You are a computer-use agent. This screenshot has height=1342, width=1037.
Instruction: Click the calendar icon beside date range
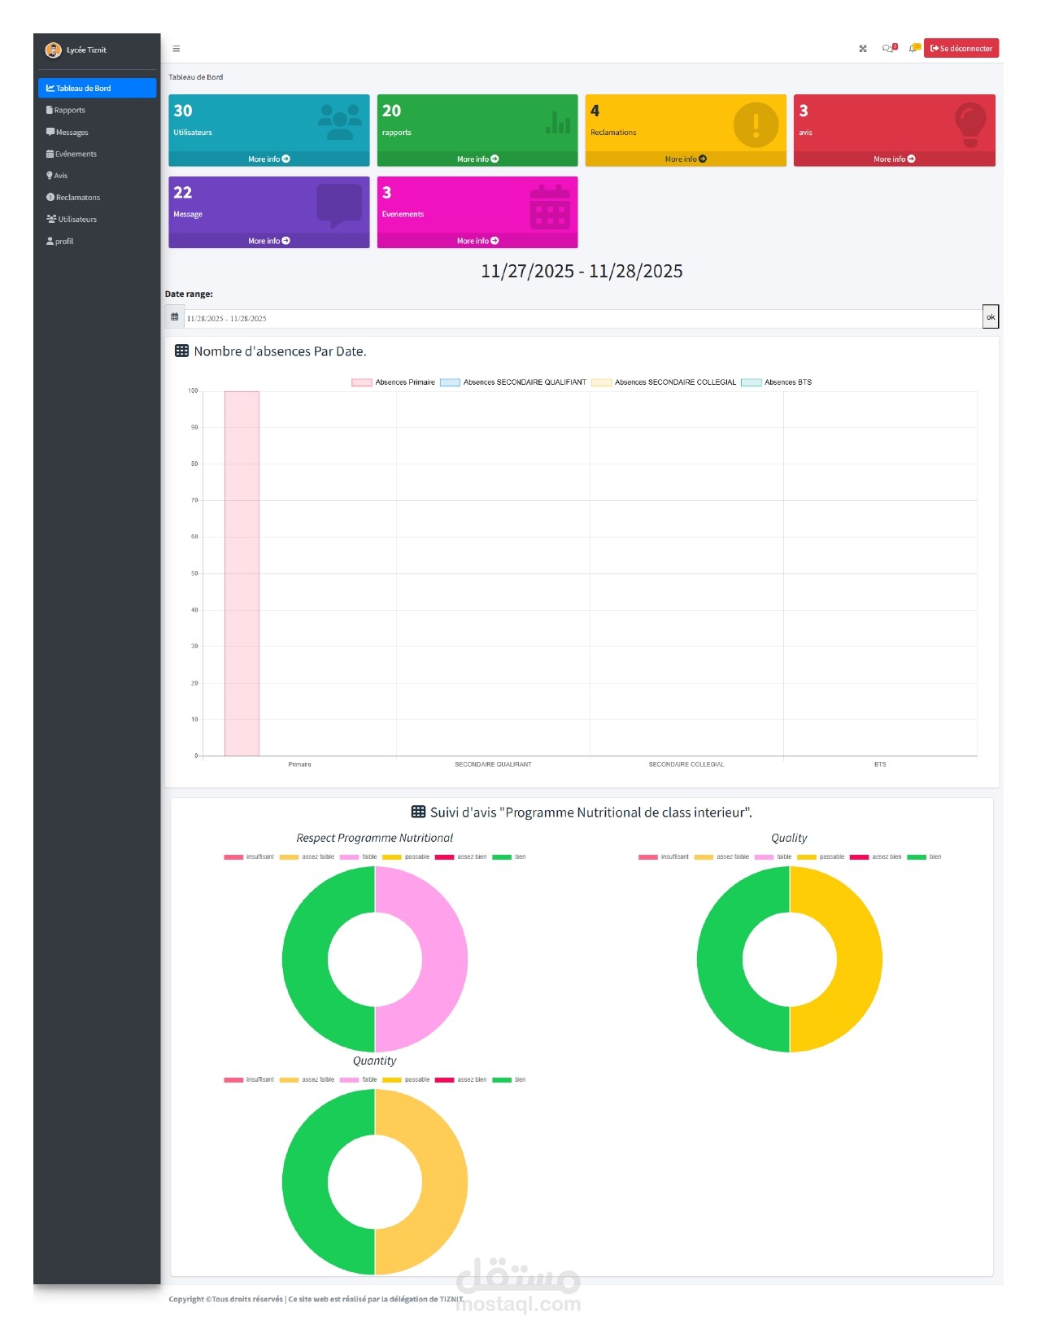(174, 317)
